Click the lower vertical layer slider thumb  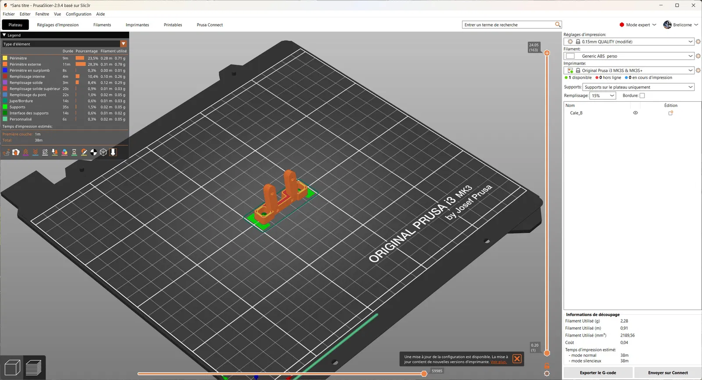(547, 353)
